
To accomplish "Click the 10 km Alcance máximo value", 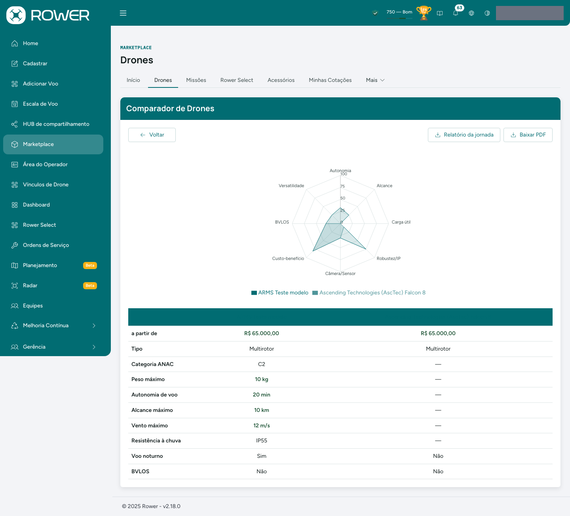I will 262,410.
